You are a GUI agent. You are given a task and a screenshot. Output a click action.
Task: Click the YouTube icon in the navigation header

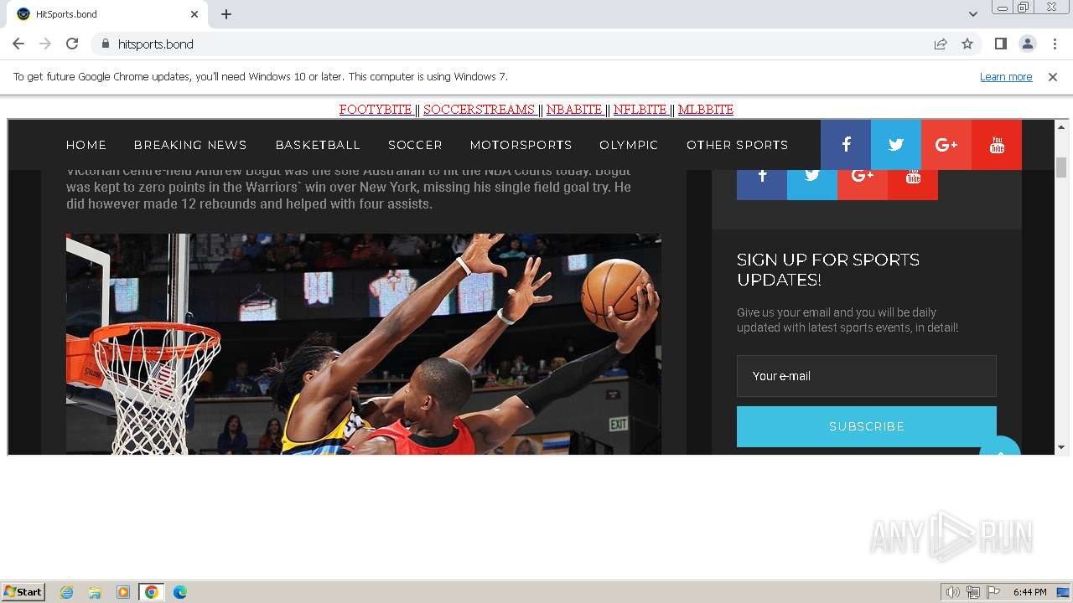[997, 145]
